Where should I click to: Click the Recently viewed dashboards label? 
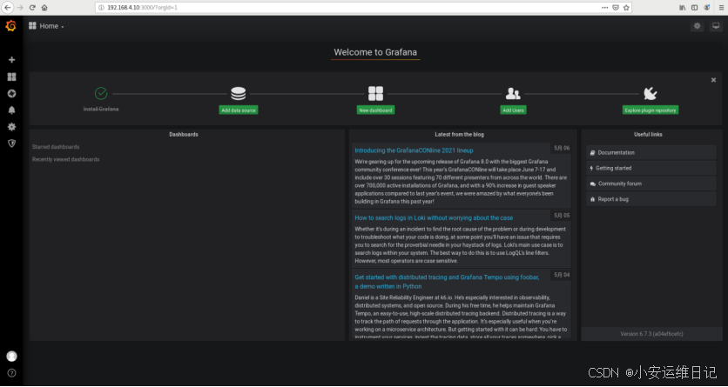pyautogui.click(x=65, y=159)
